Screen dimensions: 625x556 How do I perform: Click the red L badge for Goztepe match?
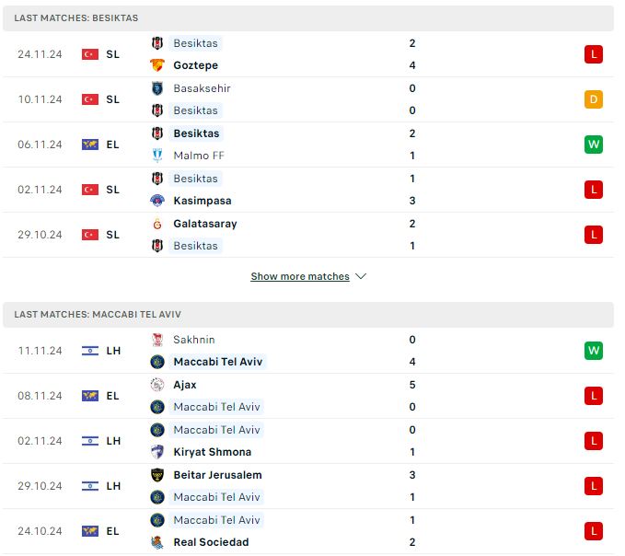pyautogui.click(x=594, y=54)
